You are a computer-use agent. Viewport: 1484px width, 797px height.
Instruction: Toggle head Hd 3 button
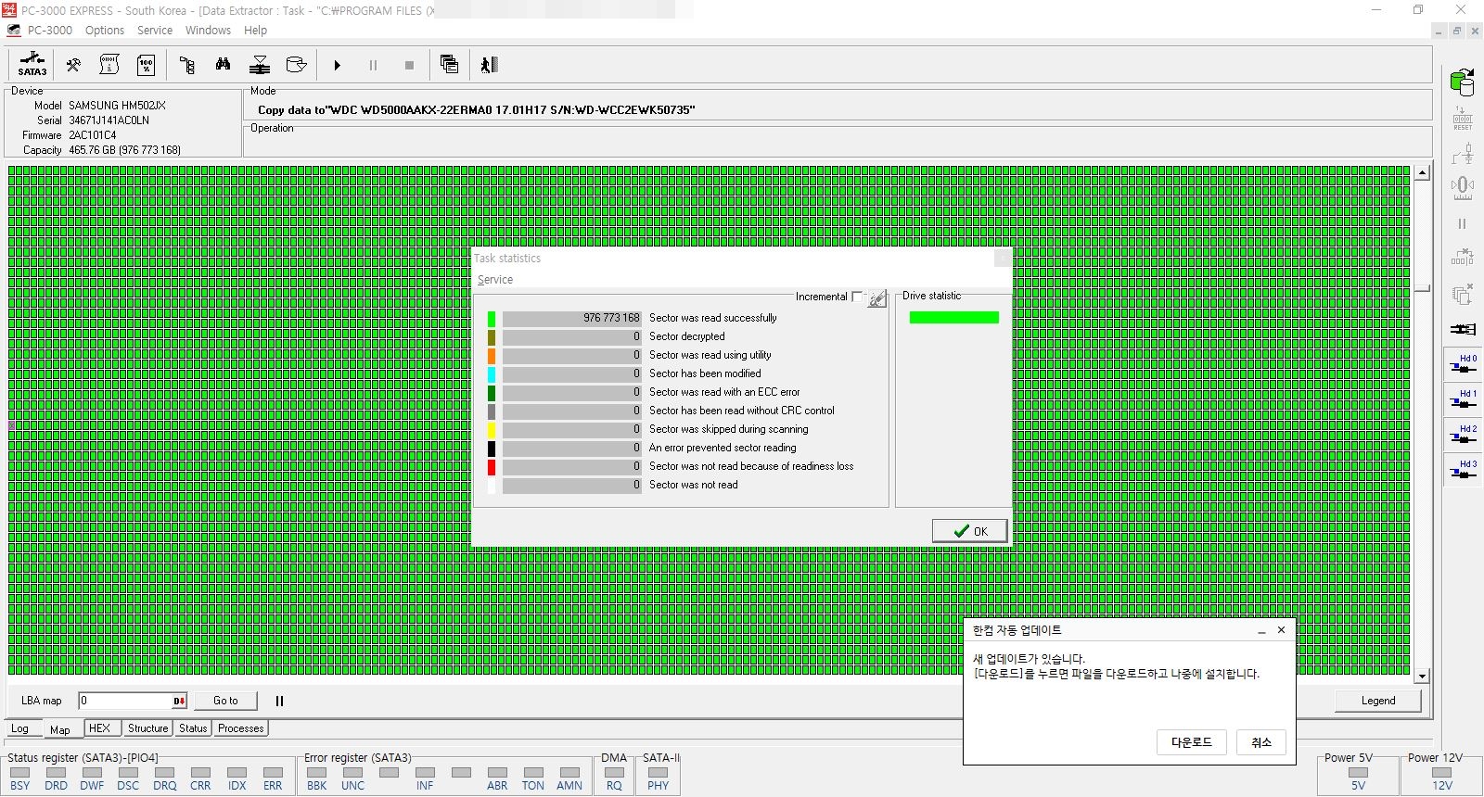[1463, 471]
